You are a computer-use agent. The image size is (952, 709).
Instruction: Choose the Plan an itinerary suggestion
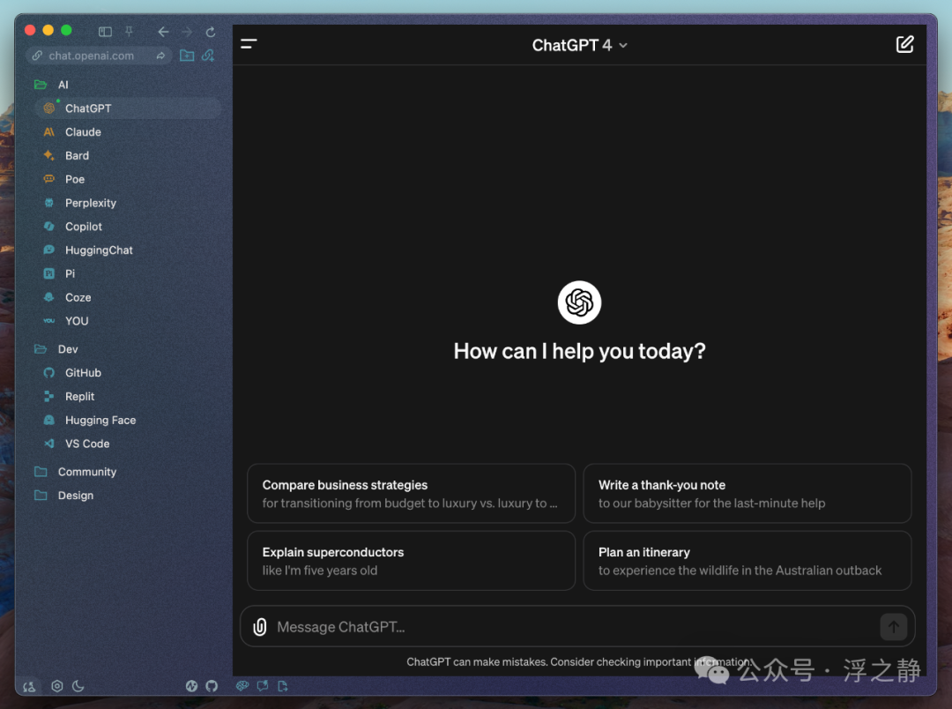pyautogui.click(x=747, y=561)
